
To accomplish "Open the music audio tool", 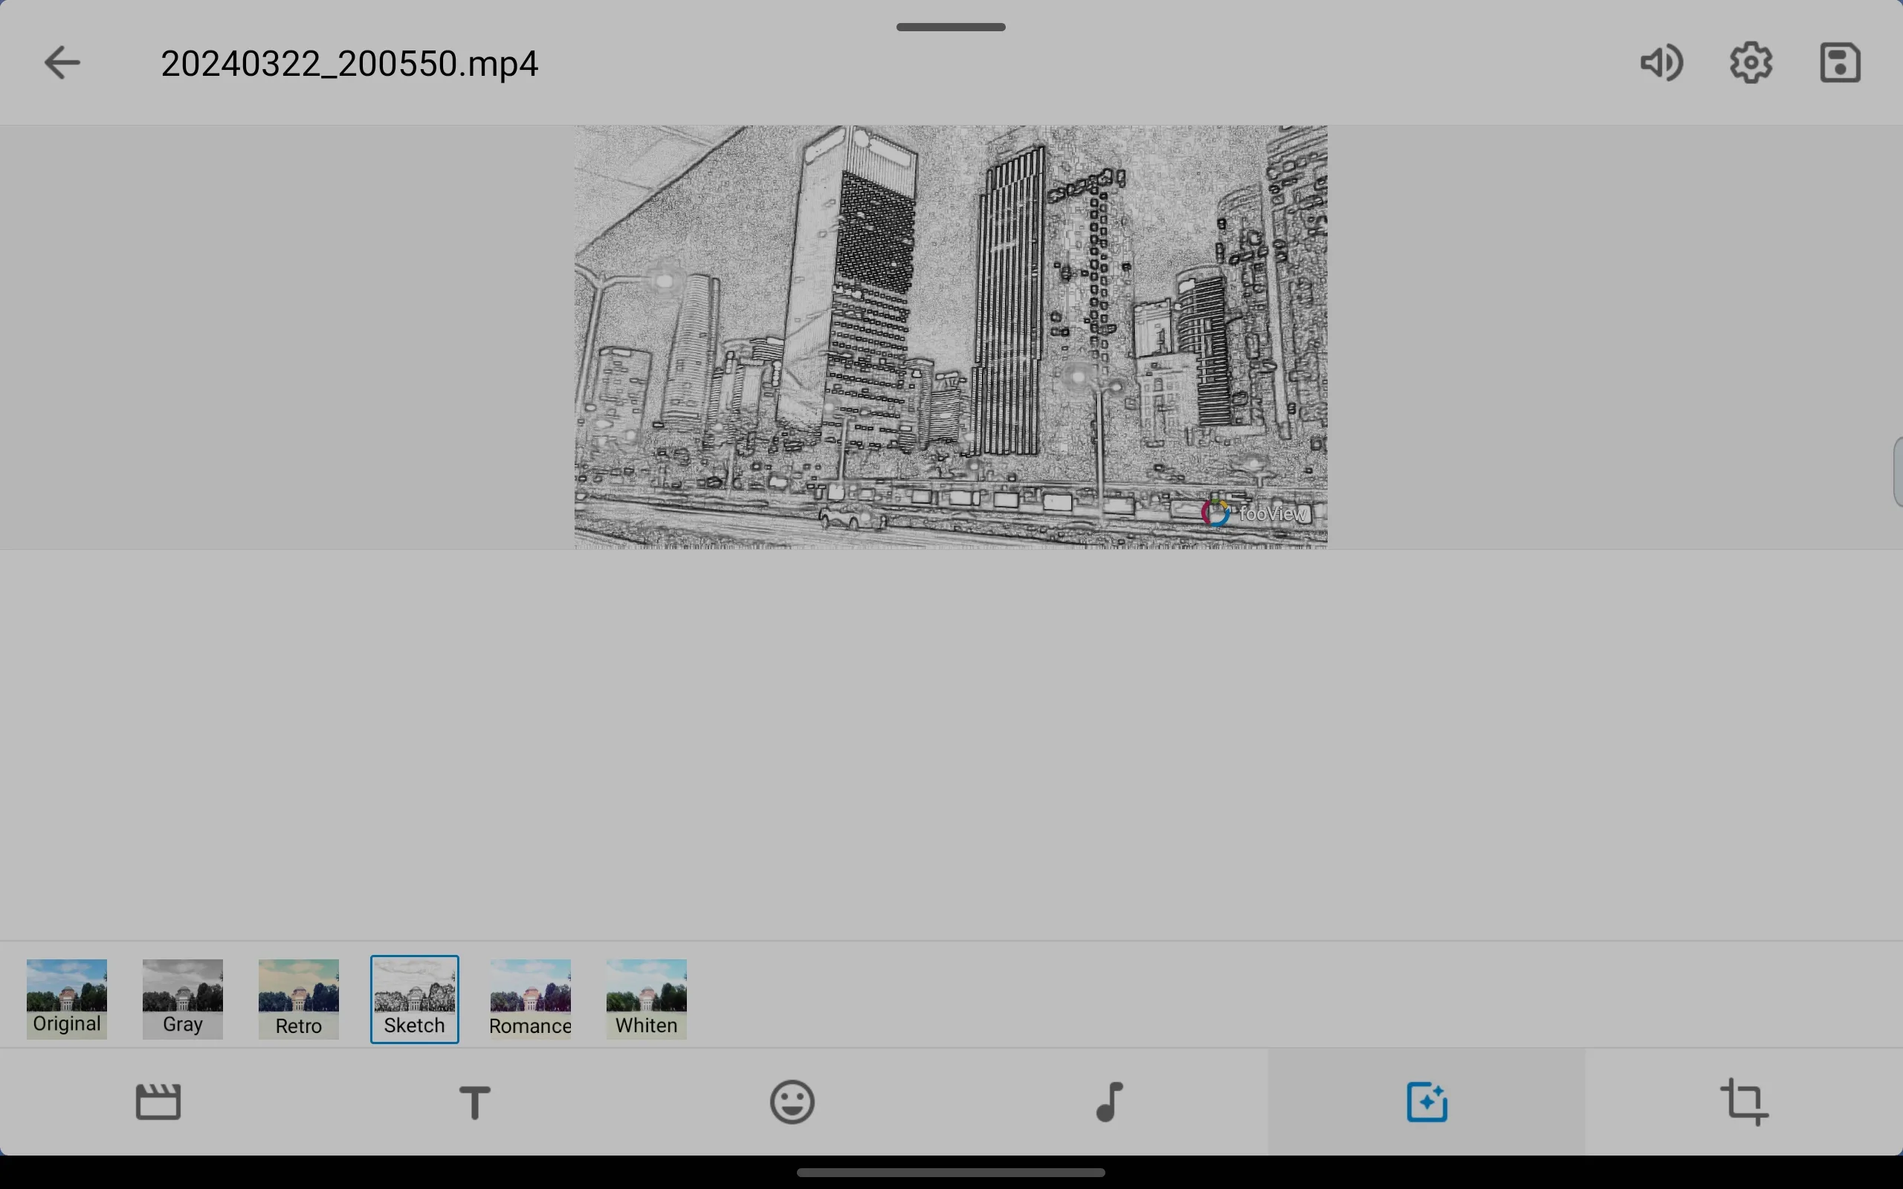I will [x=1108, y=1101].
